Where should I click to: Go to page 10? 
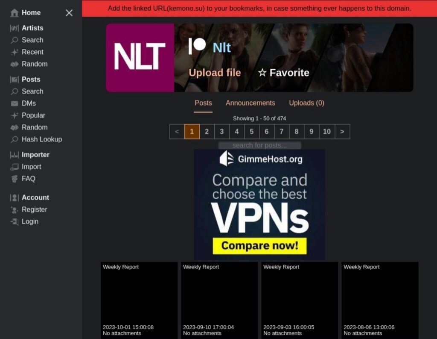click(x=326, y=132)
